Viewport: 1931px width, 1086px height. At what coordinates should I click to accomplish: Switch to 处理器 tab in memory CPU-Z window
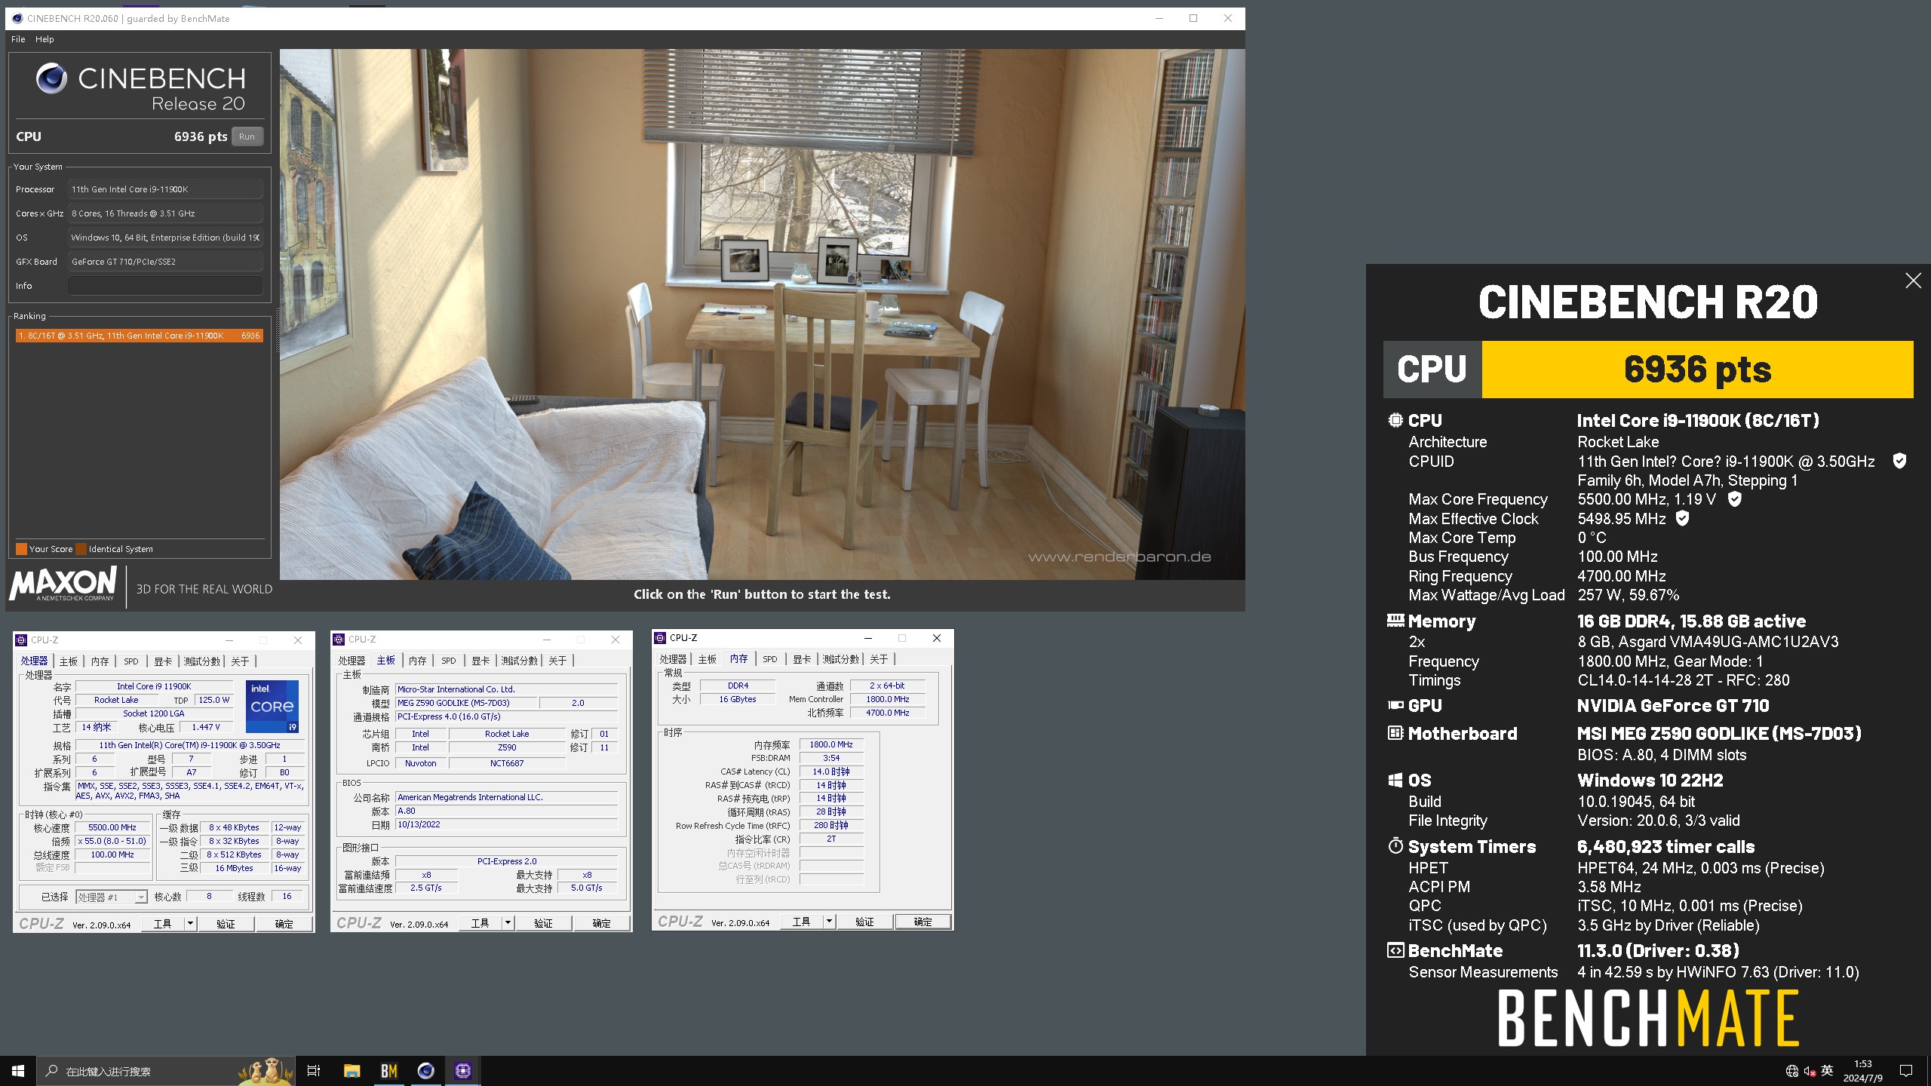[x=673, y=659]
